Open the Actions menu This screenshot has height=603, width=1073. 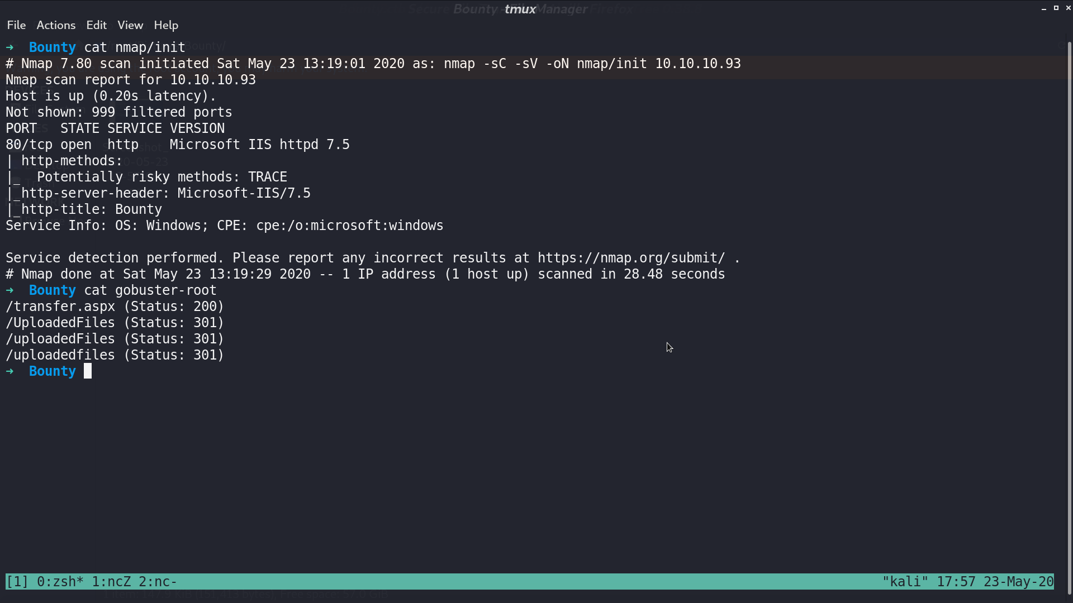56,25
